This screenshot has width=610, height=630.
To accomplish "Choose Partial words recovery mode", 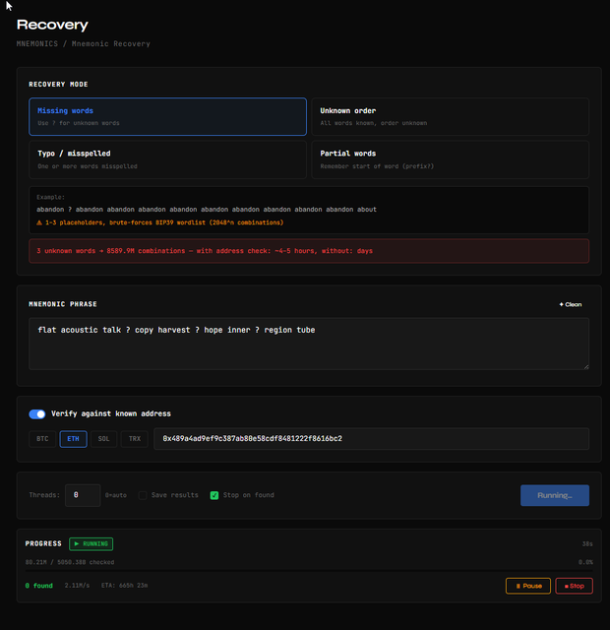I will (x=451, y=159).
